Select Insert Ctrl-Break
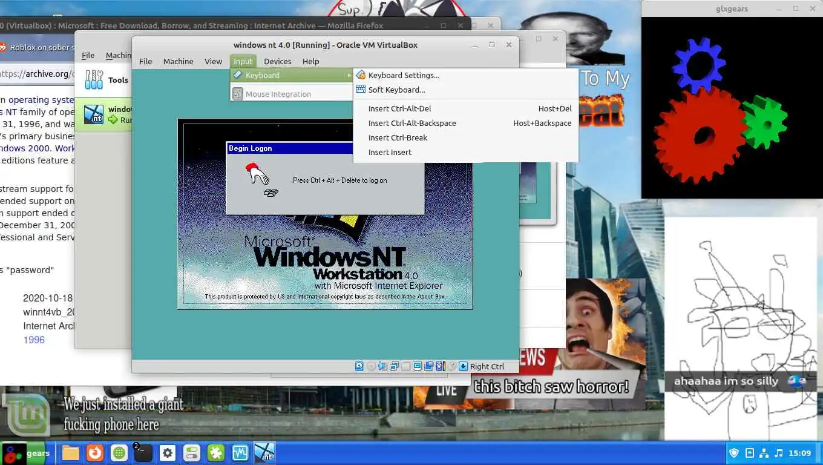The height and width of the screenshot is (465, 823). tap(466, 137)
